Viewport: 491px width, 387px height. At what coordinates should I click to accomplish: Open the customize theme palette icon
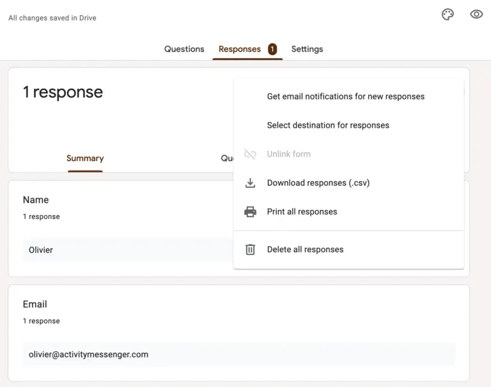pyautogui.click(x=448, y=15)
